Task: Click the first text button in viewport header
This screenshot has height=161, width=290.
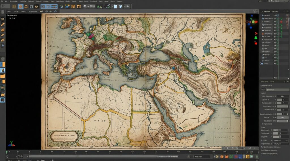Action: [9, 12]
